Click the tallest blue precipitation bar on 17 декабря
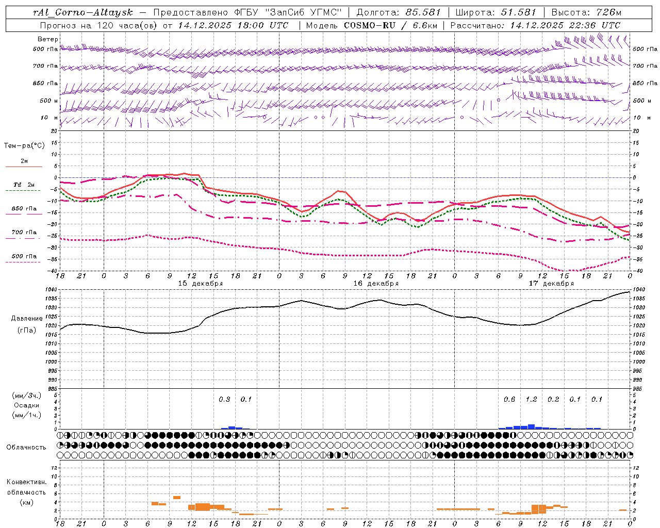 point(531,426)
